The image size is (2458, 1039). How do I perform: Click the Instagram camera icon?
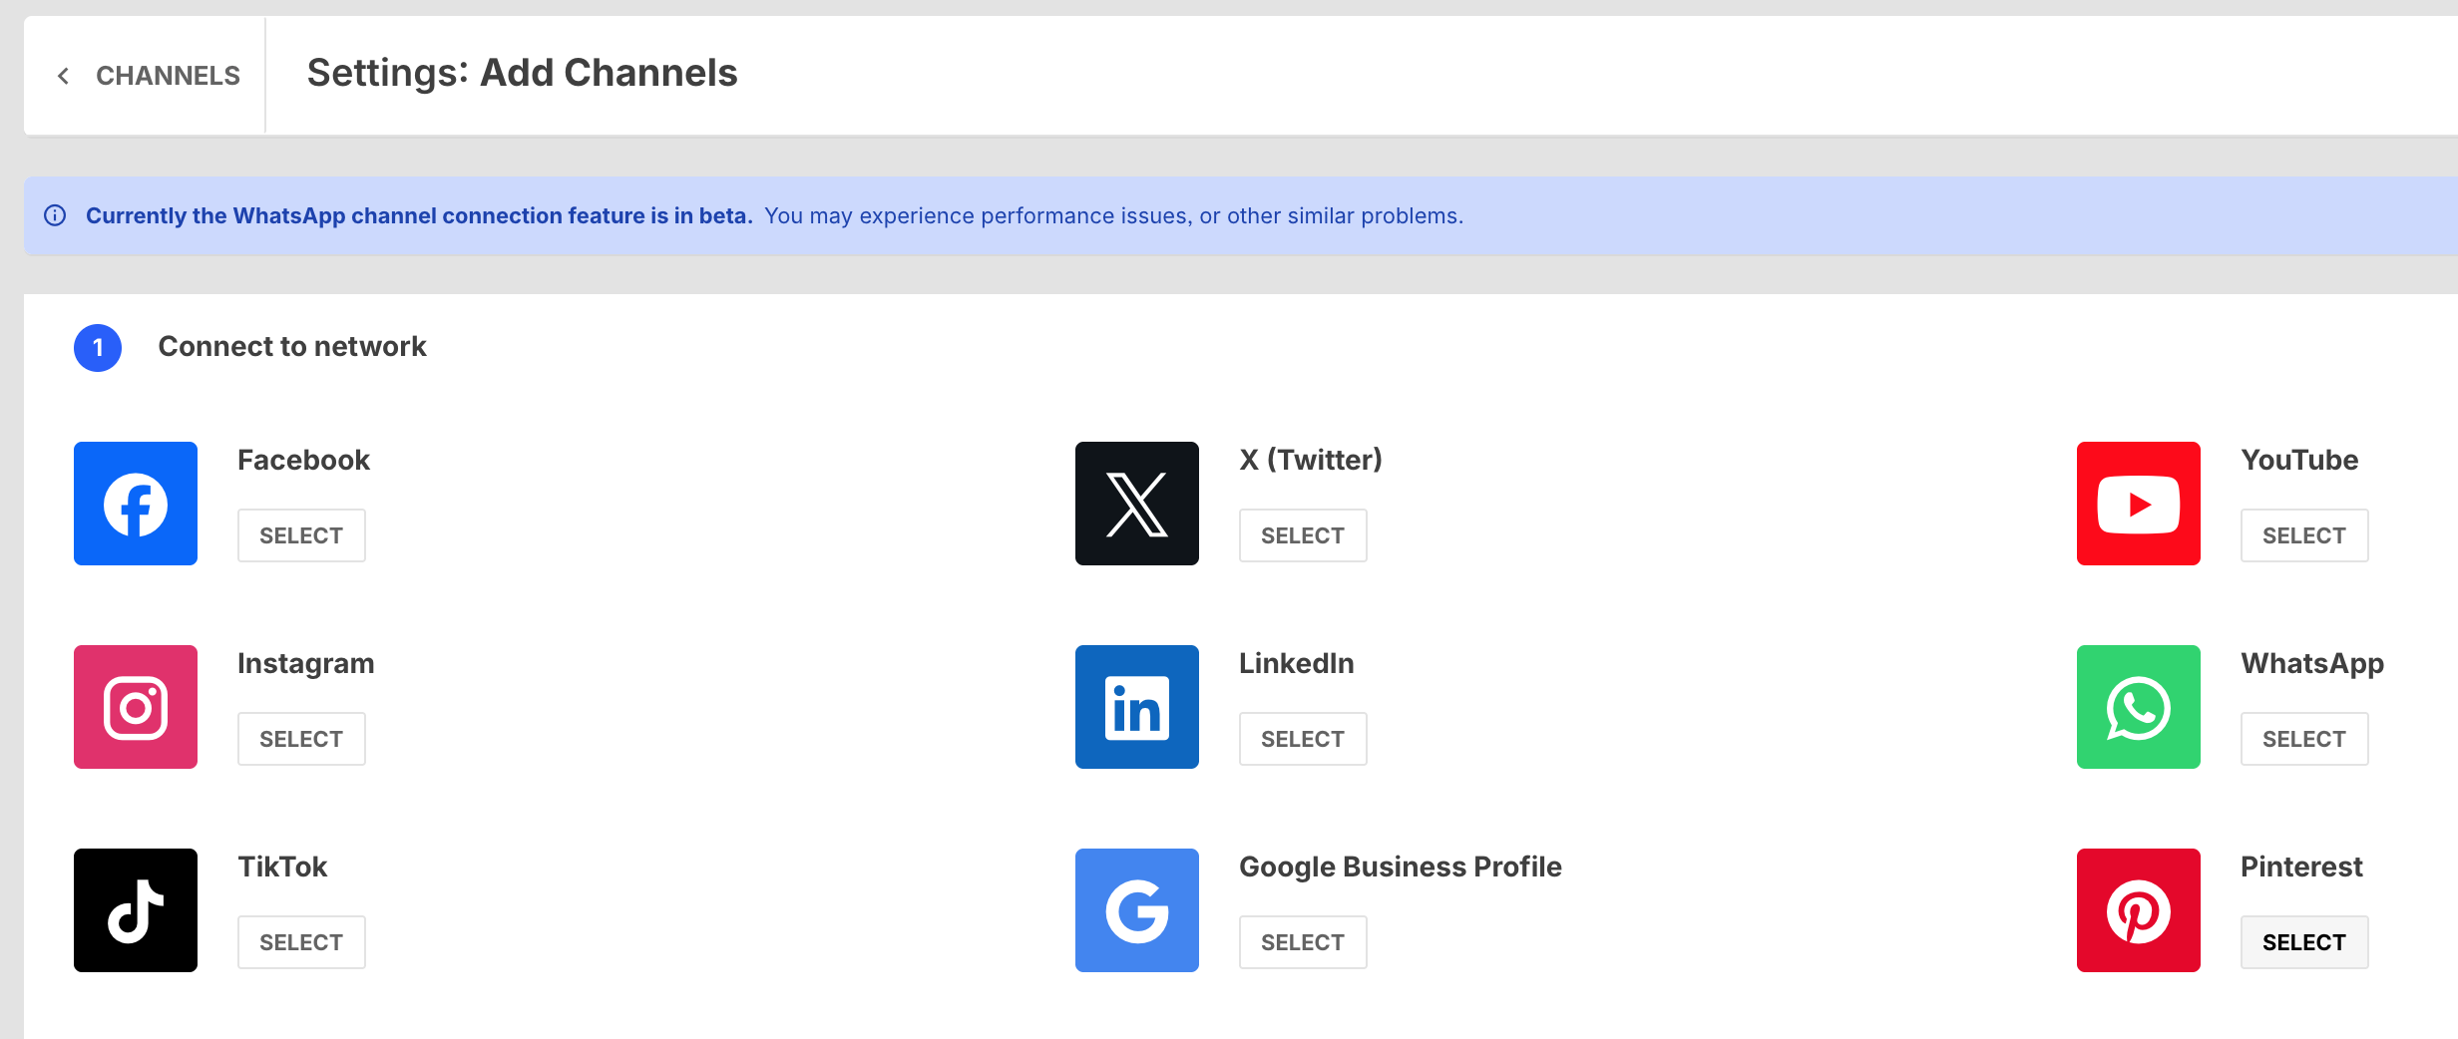[x=136, y=707]
